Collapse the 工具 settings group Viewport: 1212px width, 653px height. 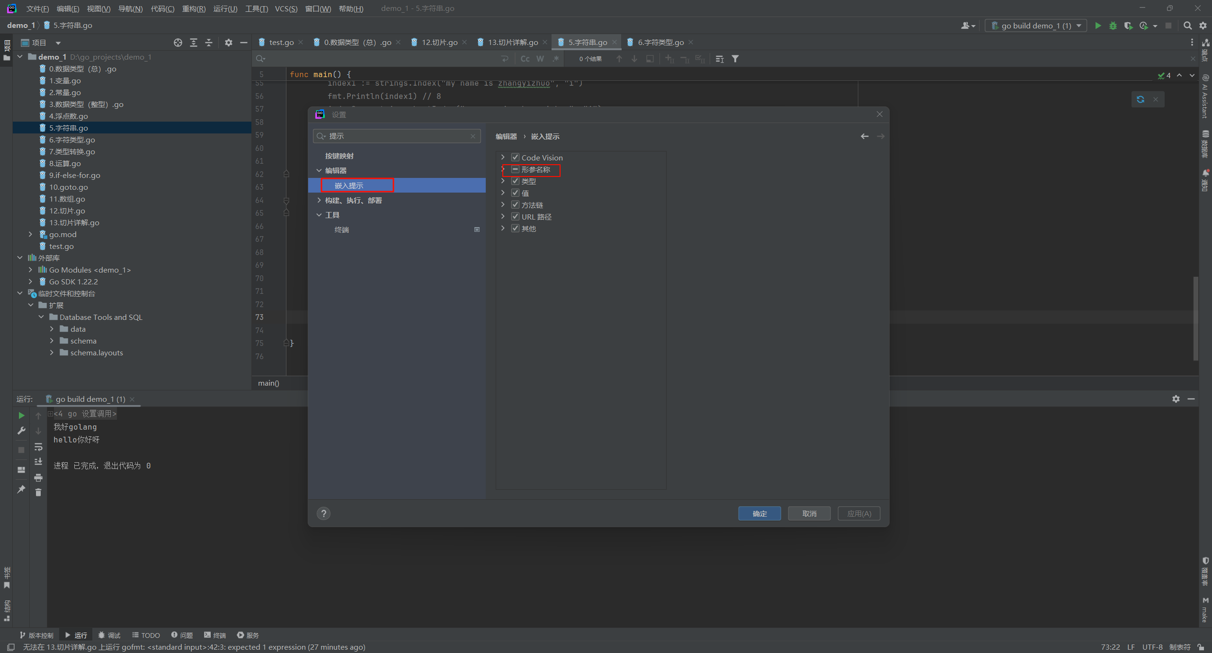(319, 215)
